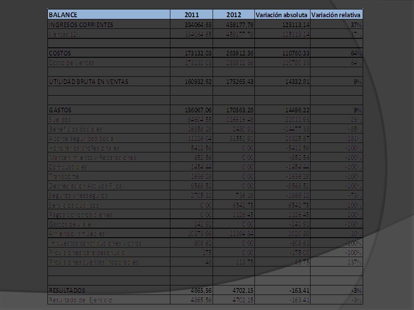Click RESULTADOS absolute variation -163,41
The height and width of the screenshot is (310, 414).
click(299, 291)
